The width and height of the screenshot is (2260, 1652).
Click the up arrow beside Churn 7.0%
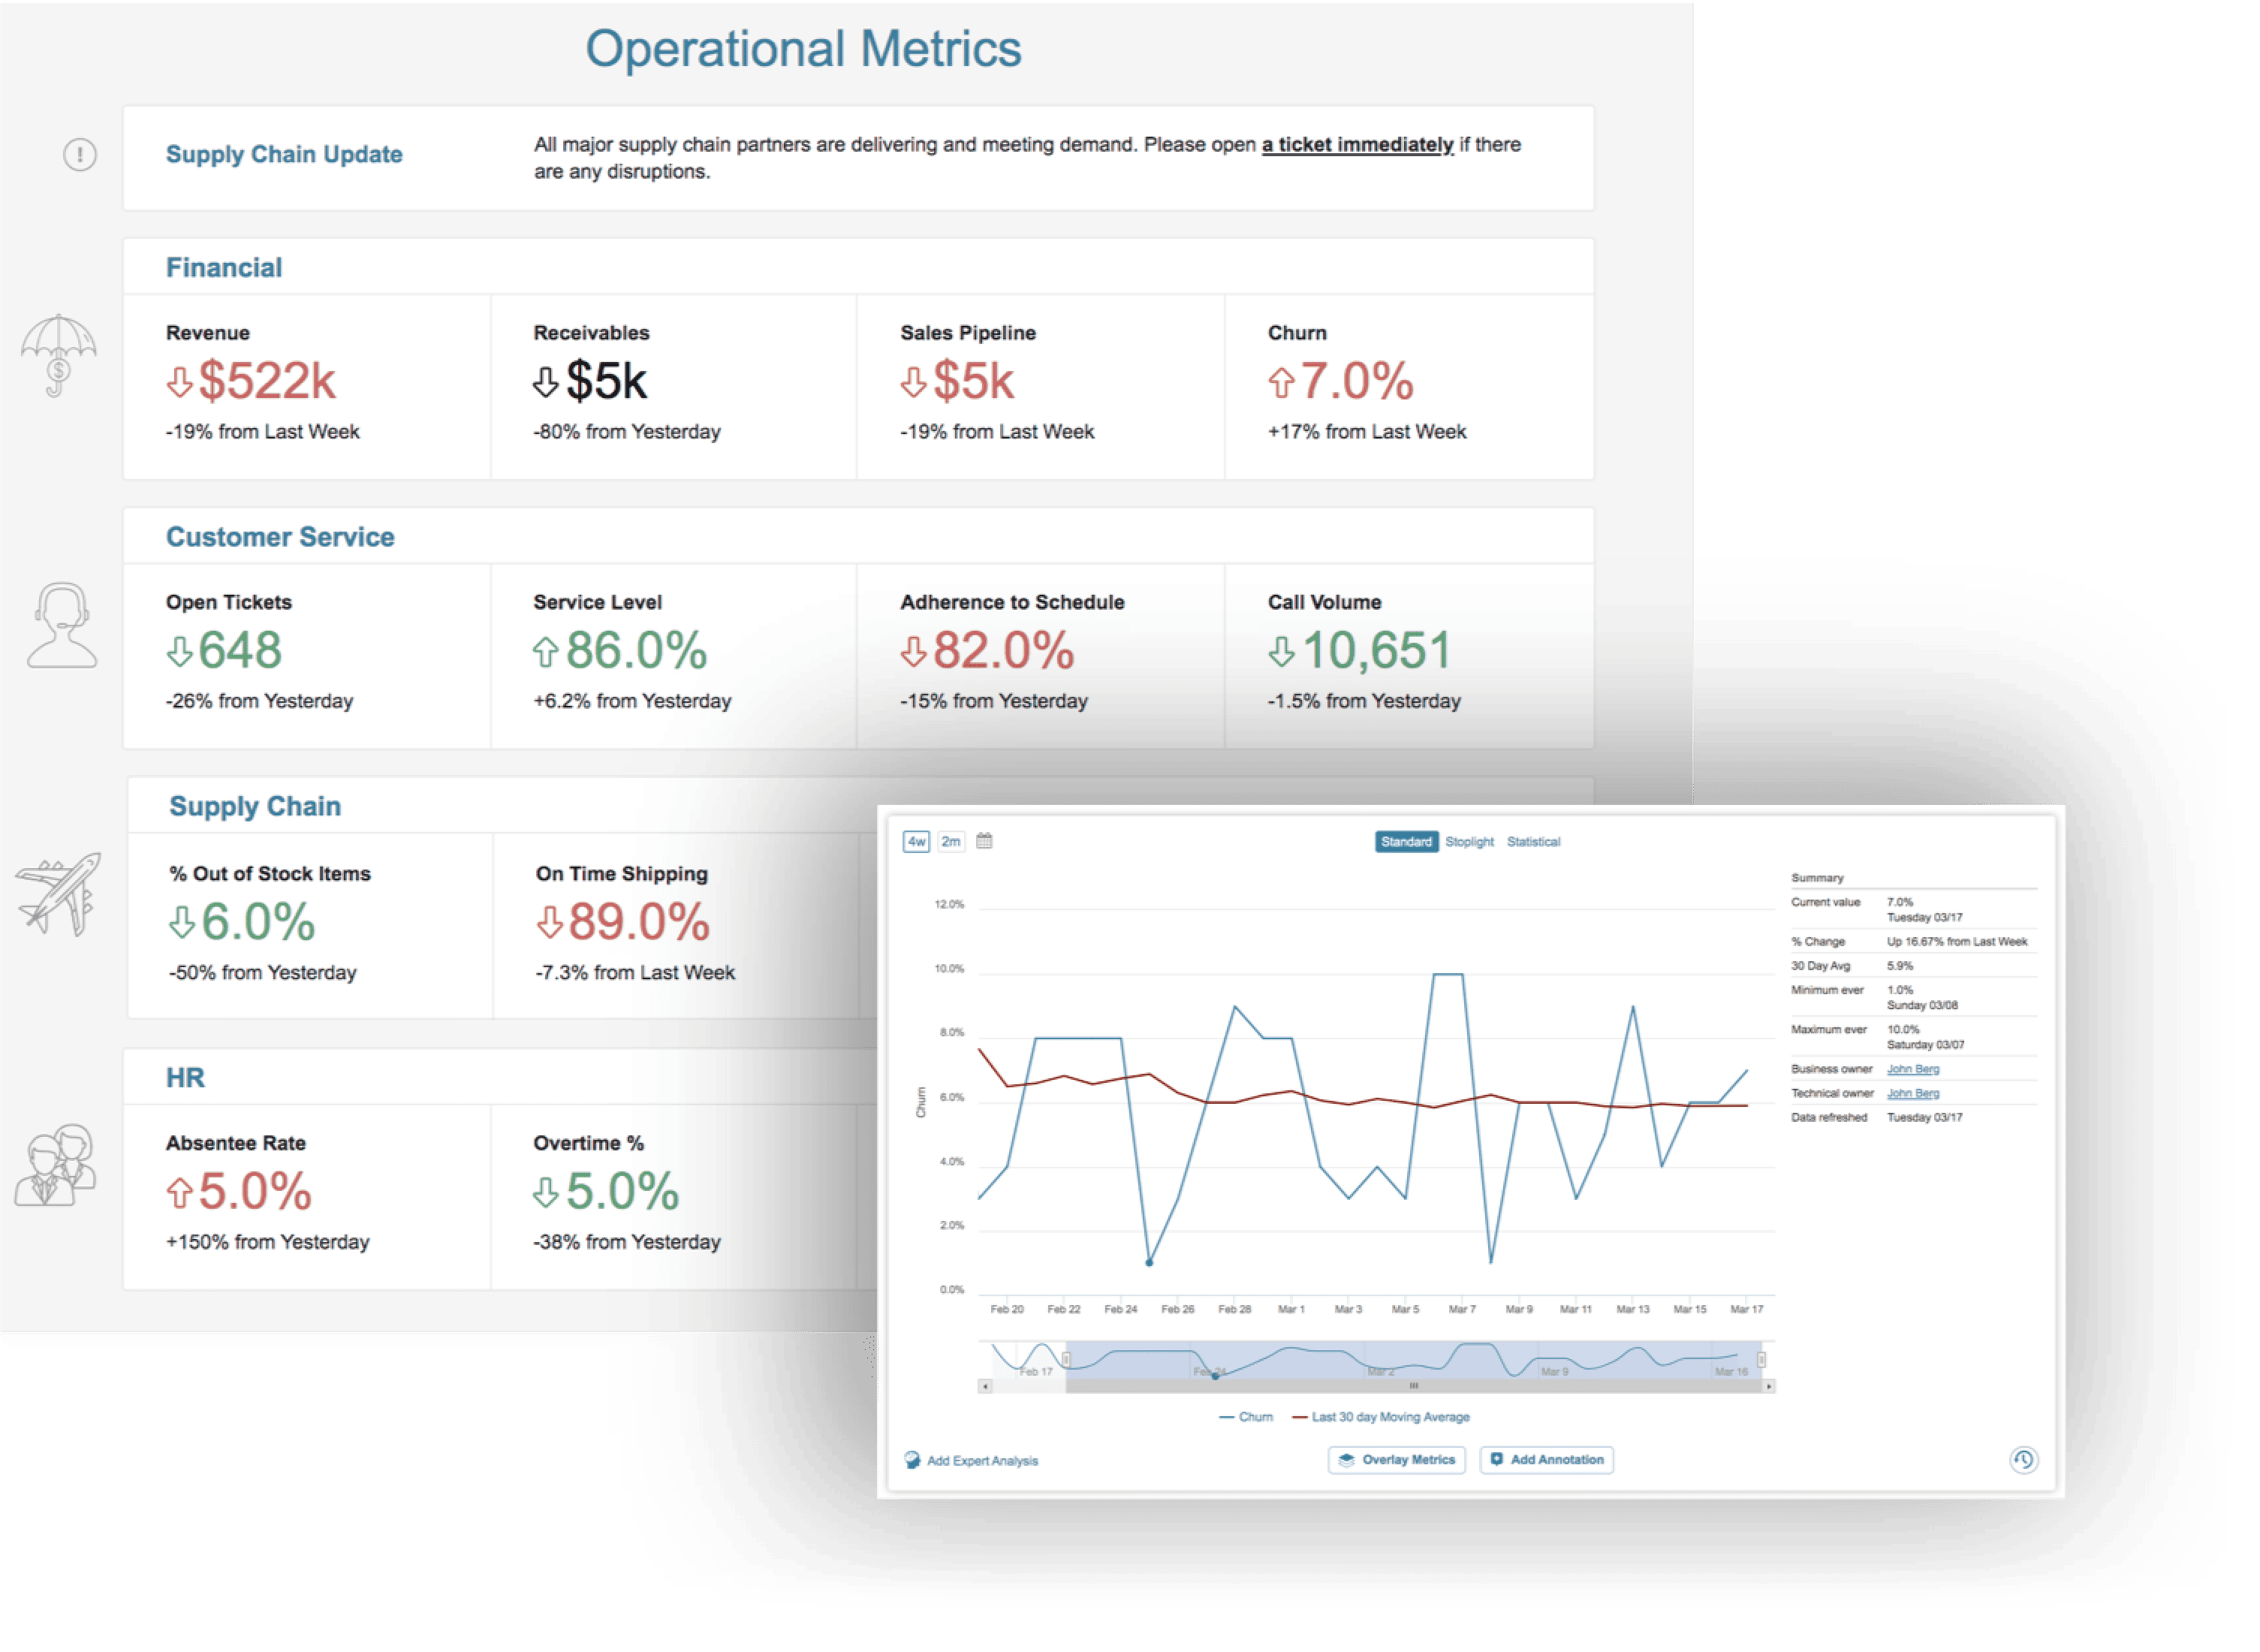tap(1281, 382)
